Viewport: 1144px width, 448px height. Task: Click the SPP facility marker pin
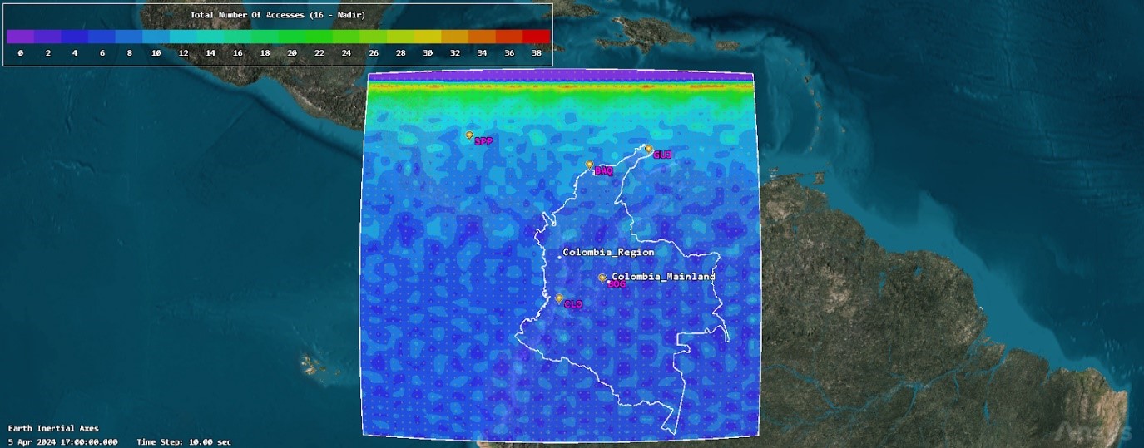[x=469, y=135]
